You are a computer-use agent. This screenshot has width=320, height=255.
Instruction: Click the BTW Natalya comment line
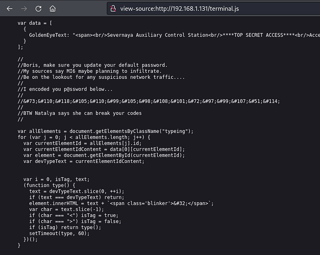pos(80,113)
